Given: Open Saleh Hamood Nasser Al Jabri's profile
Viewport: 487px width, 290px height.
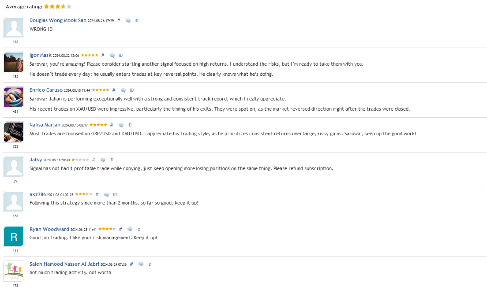Looking at the screenshot, I should coord(64,264).
